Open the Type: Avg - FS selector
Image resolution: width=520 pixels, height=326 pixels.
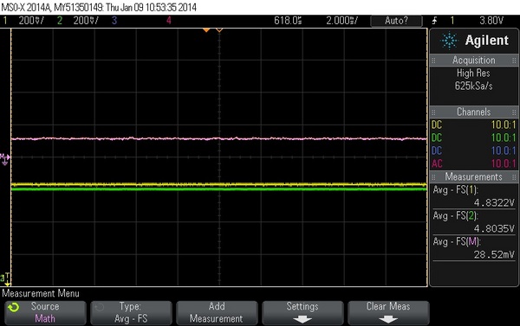pyautogui.click(x=131, y=312)
